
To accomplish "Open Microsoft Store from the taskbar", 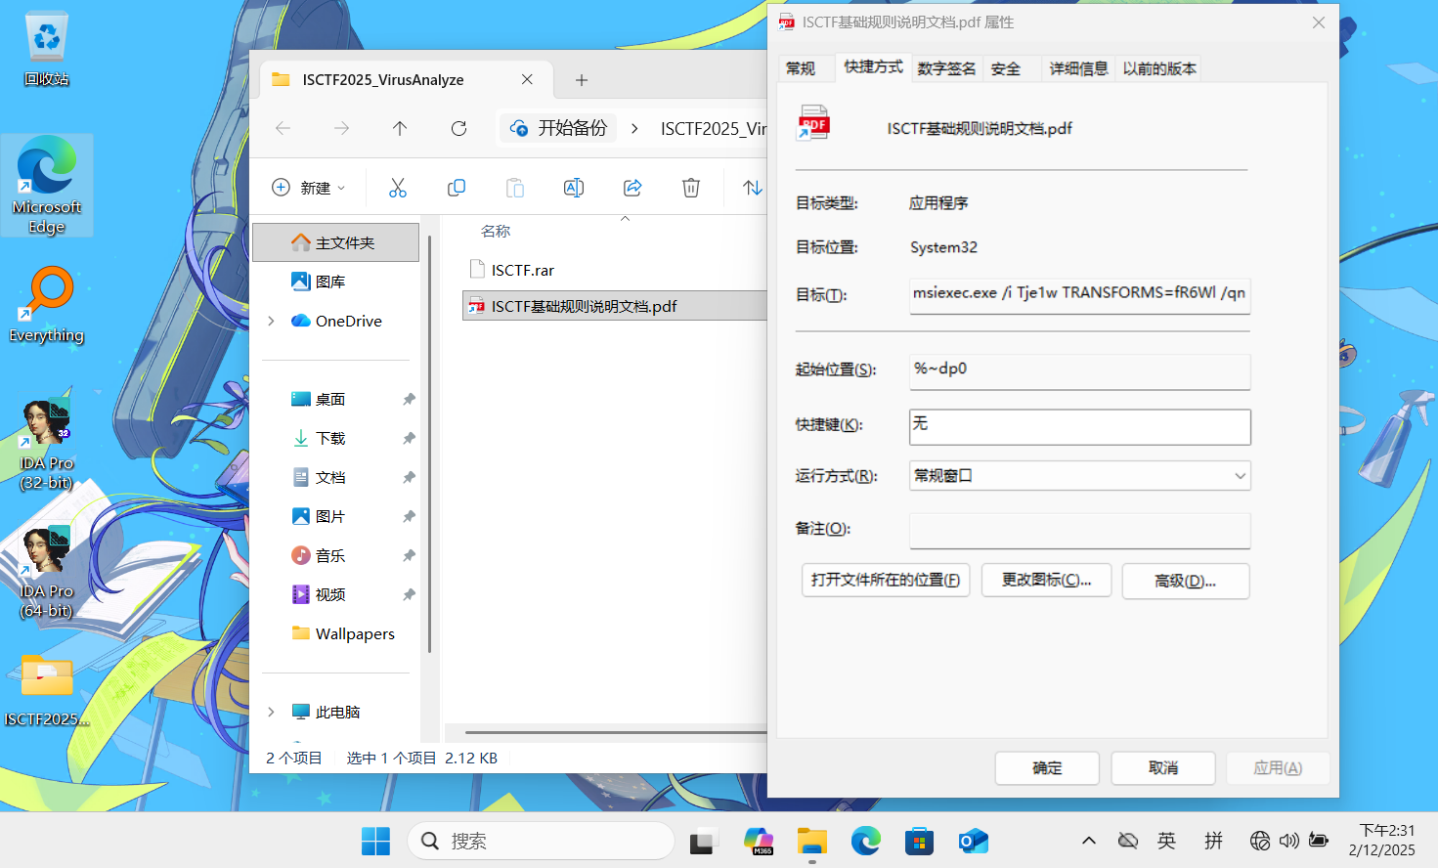I will pos(919,841).
